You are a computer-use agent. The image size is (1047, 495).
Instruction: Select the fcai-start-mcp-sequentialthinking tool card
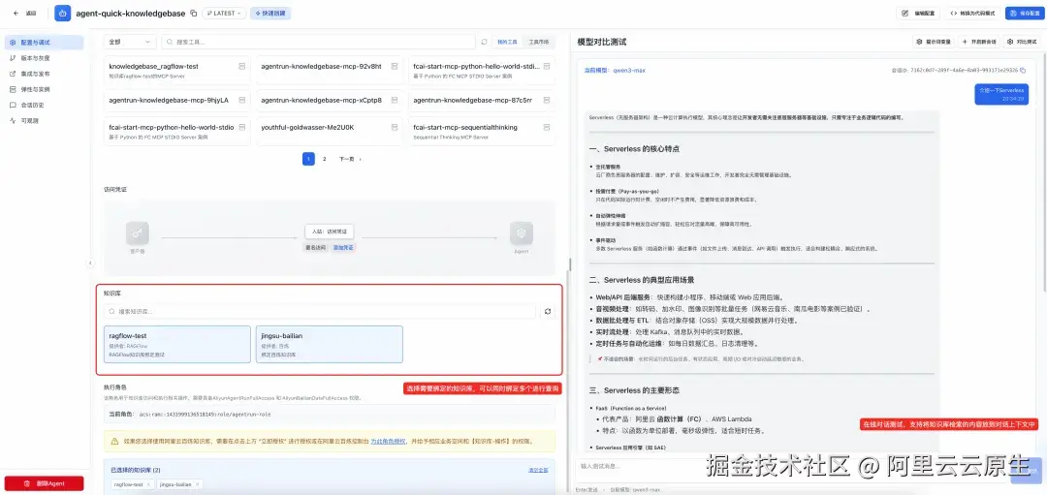point(482,131)
